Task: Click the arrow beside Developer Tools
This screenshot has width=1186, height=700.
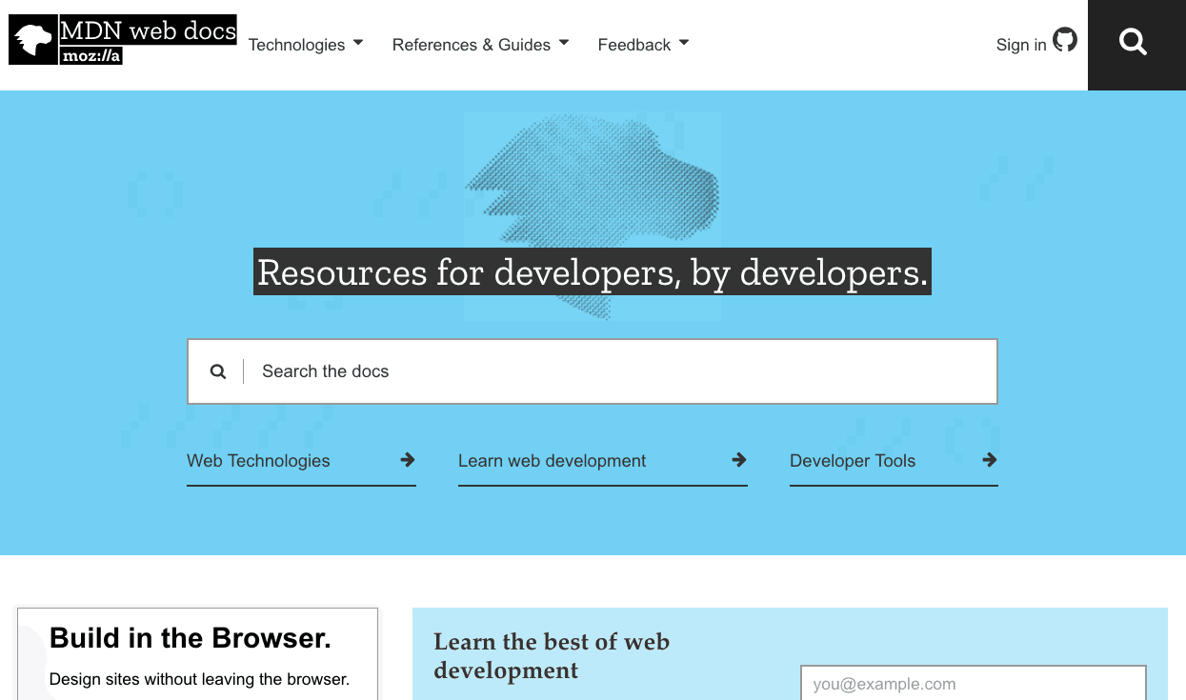Action: 991,460
